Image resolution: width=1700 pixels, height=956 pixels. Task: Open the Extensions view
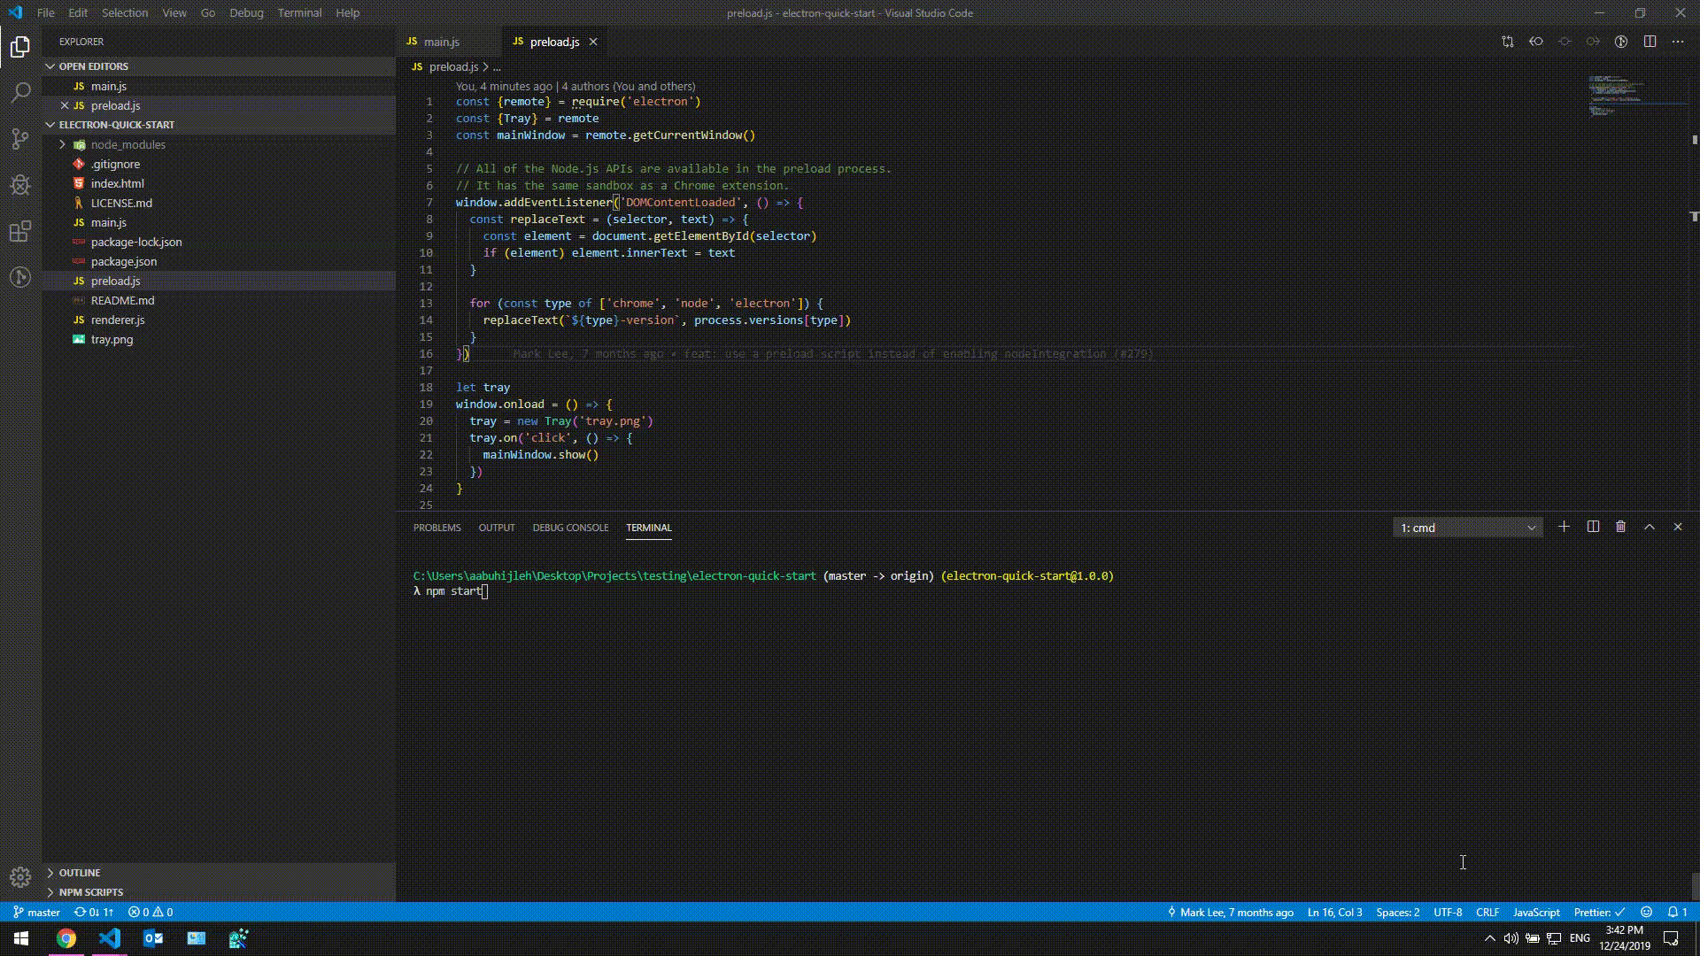(x=20, y=231)
